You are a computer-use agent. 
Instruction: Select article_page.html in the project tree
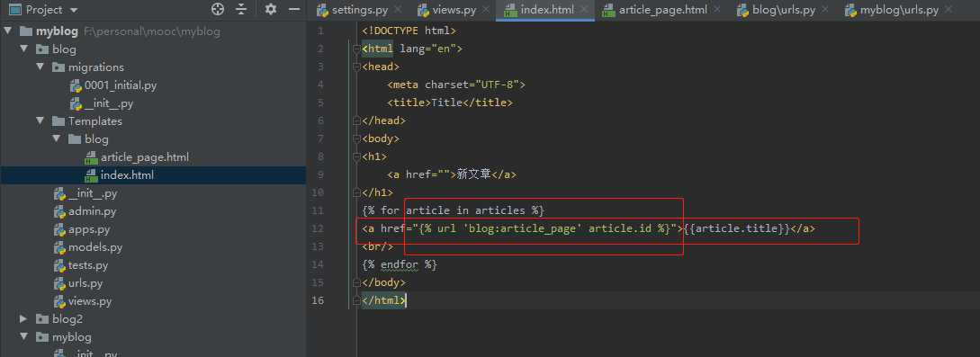(x=144, y=157)
